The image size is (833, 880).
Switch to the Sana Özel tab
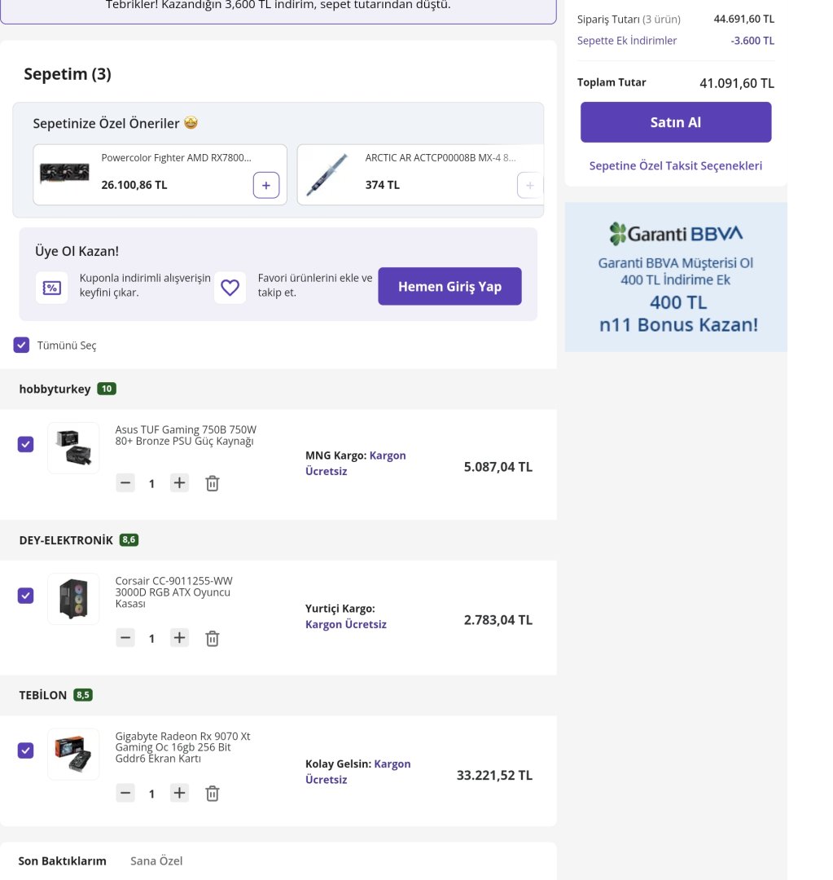point(156,860)
